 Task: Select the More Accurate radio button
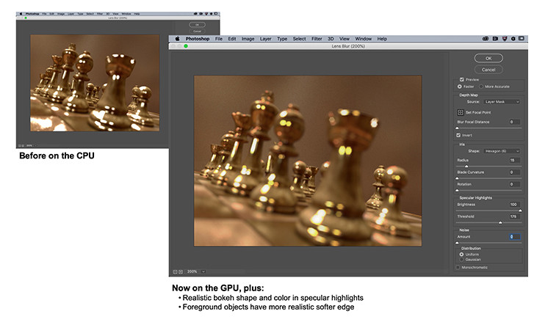[x=481, y=87]
